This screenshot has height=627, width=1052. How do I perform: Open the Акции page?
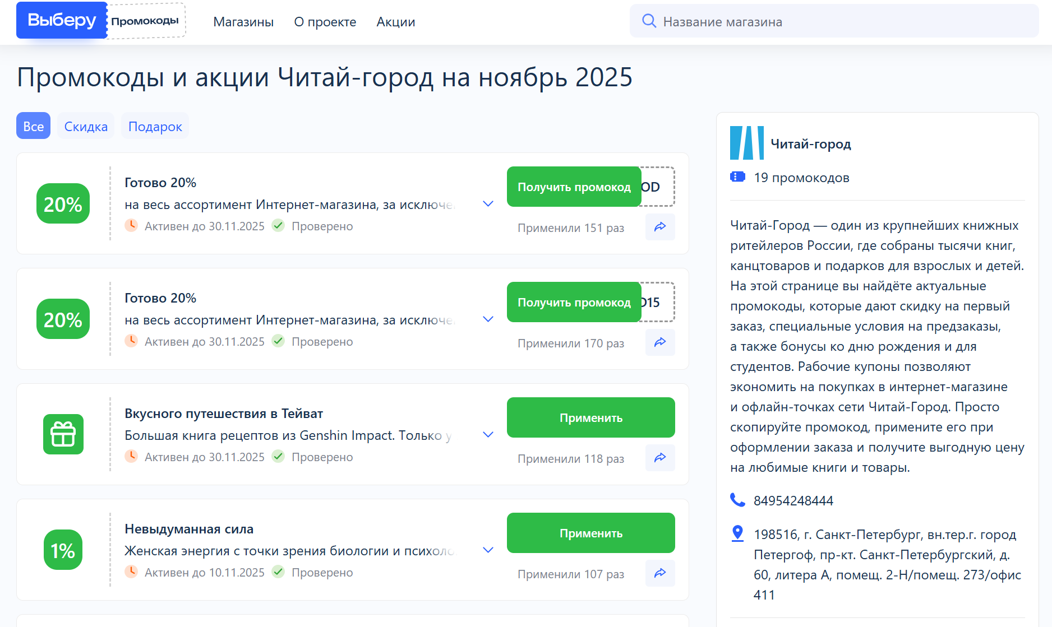coord(395,22)
